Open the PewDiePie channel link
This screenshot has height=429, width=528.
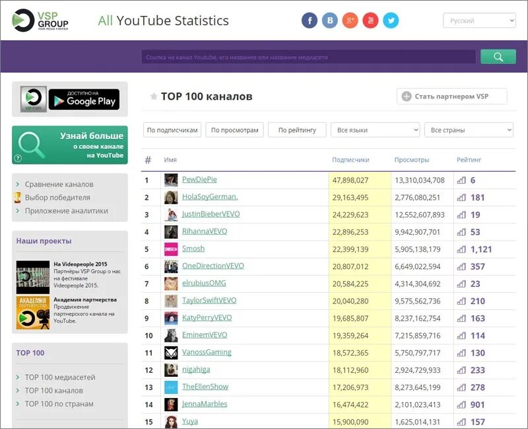199,179
